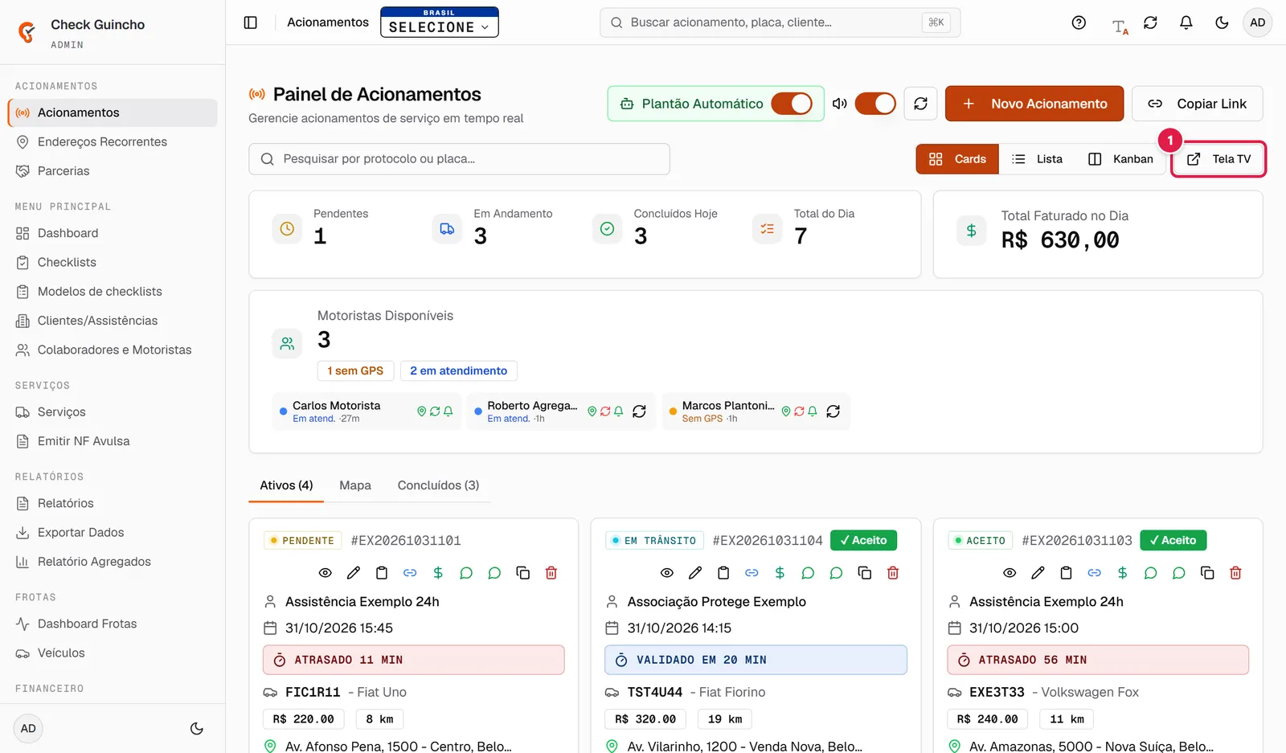Viewport: 1286px width, 753px height.
Task: Refresh the panel using the refresh button
Action: point(920,104)
